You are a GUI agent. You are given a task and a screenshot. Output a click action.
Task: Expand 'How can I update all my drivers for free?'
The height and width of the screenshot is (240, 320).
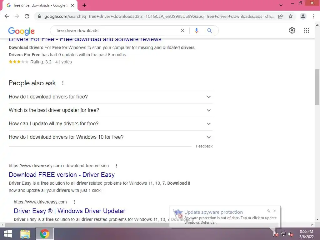point(111,124)
